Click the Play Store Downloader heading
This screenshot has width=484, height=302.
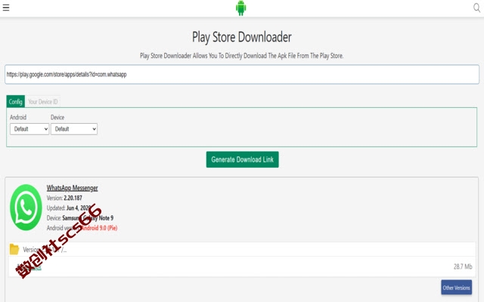click(x=242, y=37)
